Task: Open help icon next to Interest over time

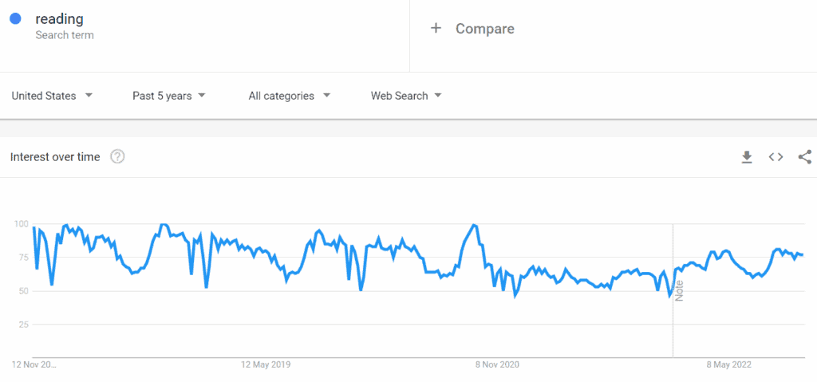Action: tap(117, 156)
